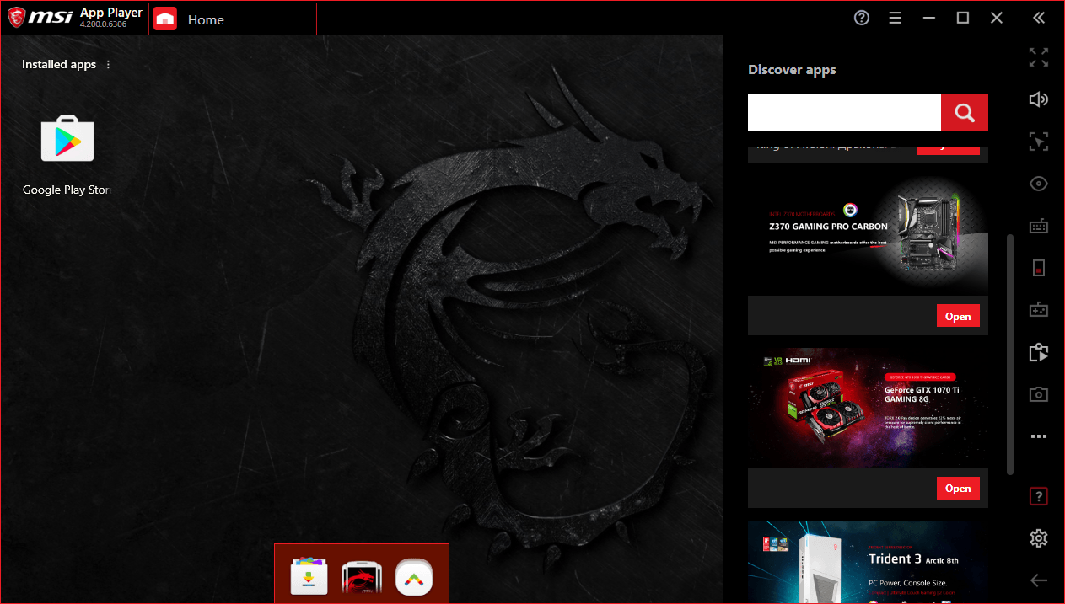1065x604 pixels.
Task: Open the hamburger menu in title bar
Action: 895,18
